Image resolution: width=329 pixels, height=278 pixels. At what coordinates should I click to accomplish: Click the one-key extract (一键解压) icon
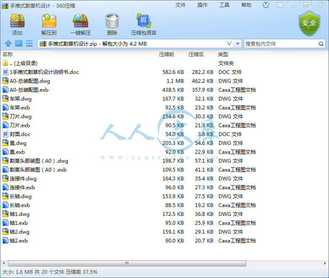81,21
